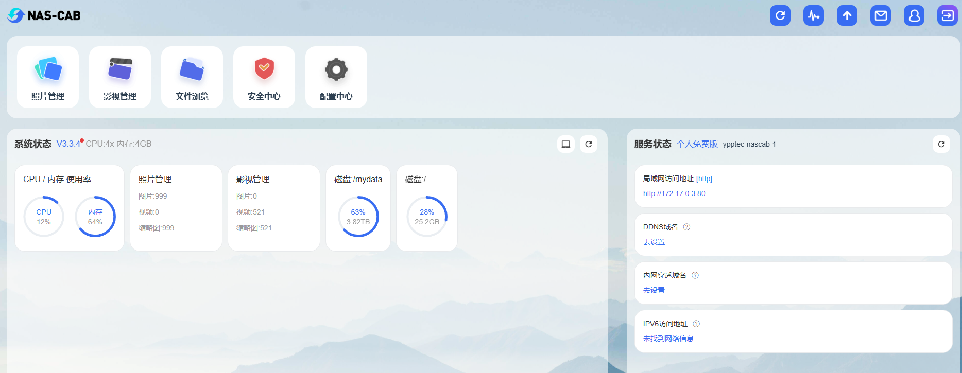Click help icon next to IPV6访问地址
Screen dimensions: 962x373
coord(696,324)
